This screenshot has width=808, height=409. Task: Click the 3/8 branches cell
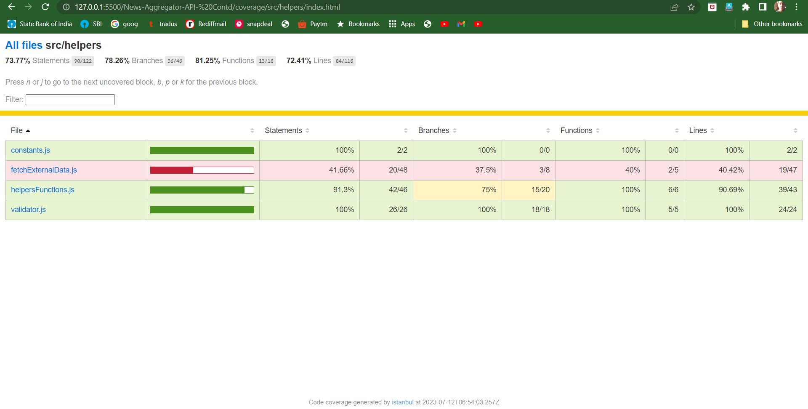point(529,170)
